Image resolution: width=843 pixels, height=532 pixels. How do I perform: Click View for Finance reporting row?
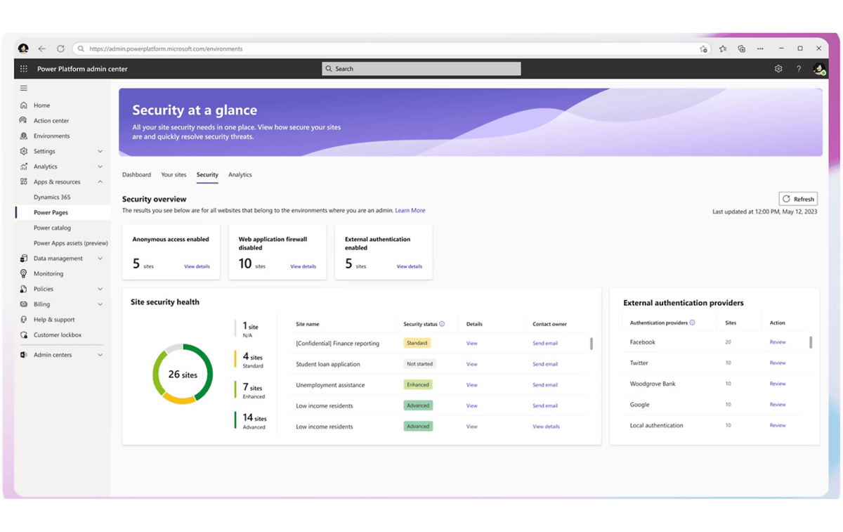tap(471, 344)
